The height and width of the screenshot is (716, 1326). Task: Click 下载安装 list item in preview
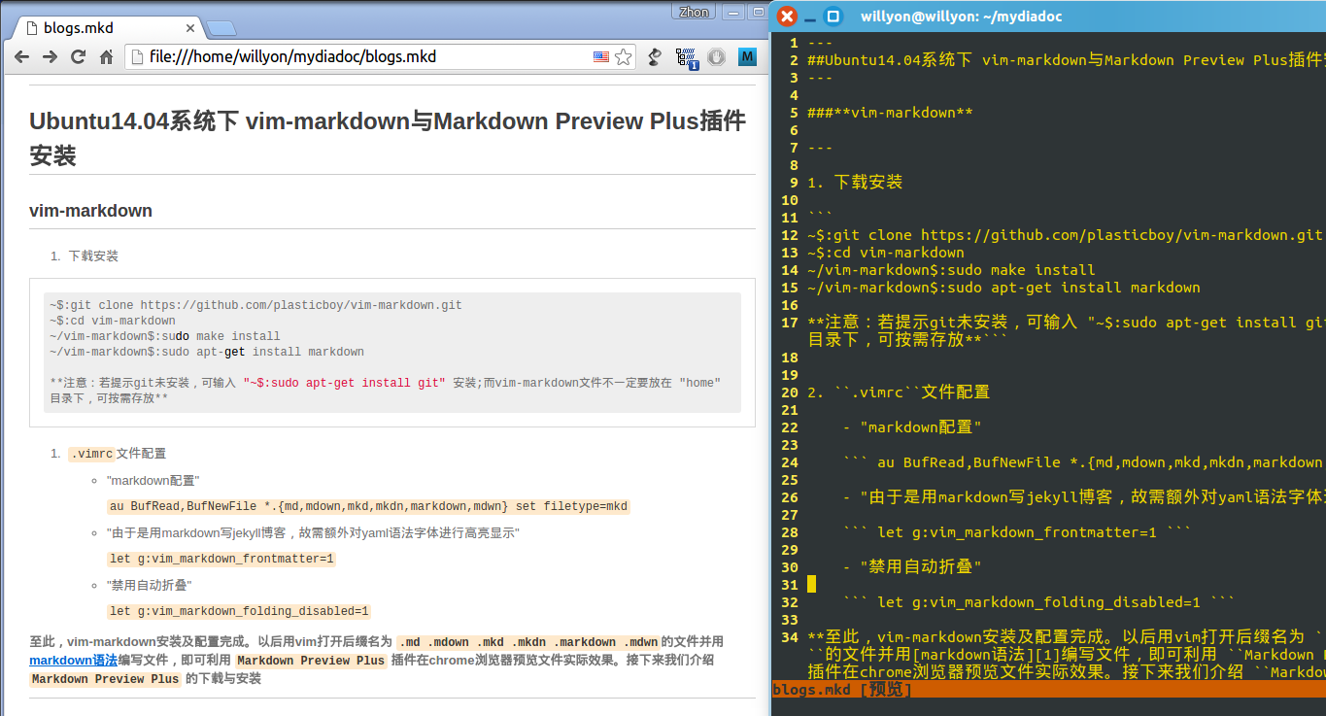click(x=93, y=256)
